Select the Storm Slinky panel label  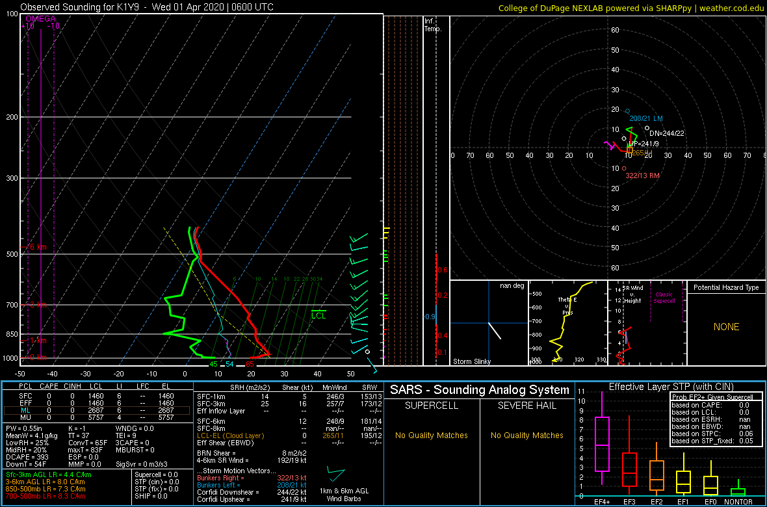point(472,361)
